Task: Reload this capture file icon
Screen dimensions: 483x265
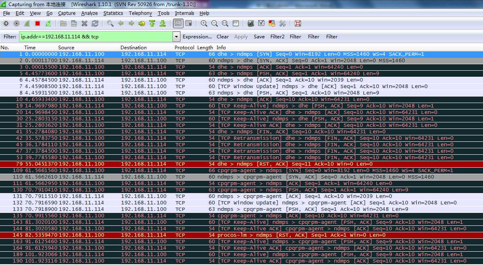Action: pyautogui.click(x=95, y=24)
